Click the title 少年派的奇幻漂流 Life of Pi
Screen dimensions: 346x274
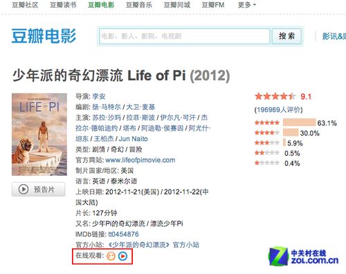[x=99, y=75]
